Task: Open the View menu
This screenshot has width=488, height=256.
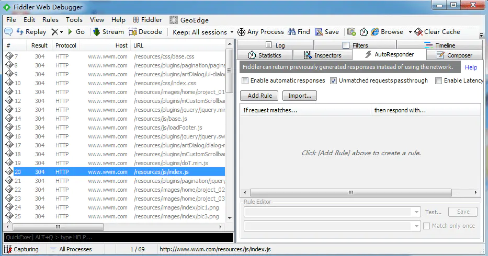Action: tap(97, 20)
